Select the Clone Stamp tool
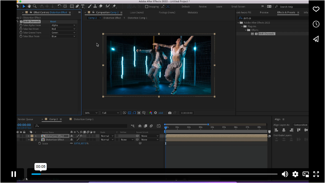The image size is (325, 183). tap(95, 6)
